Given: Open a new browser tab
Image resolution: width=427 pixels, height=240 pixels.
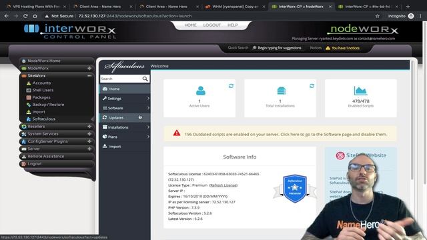Looking at the screenshot, I should point(408,7).
